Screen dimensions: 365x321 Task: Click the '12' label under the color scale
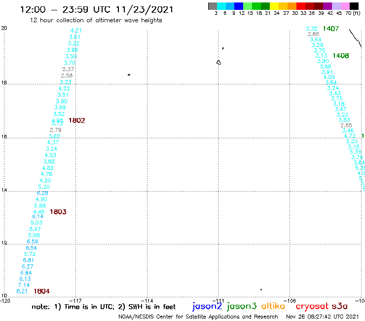242,13
